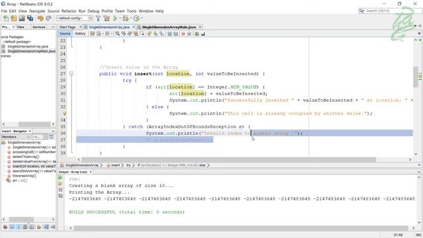Click the lightbulb hint icon on line 33
This screenshot has width=423, height=238.
pyautogui.click(x=65, y=113)
